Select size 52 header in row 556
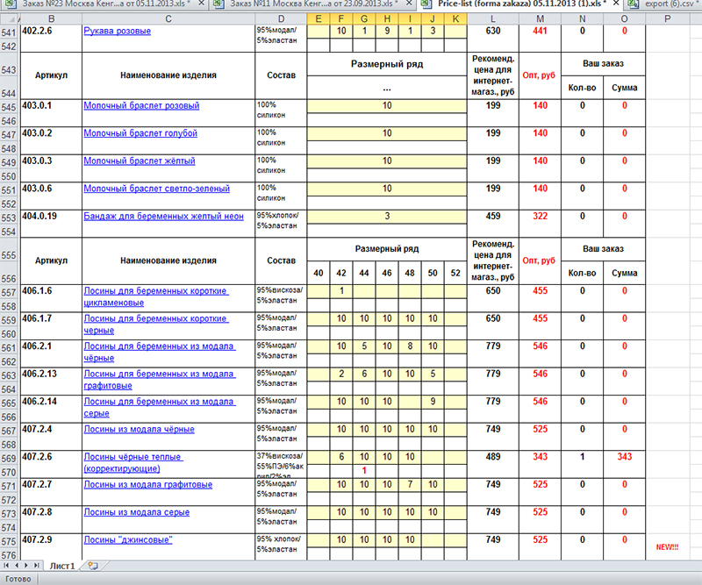Screen dimensions: 702x585 click(x=455, y=273)
